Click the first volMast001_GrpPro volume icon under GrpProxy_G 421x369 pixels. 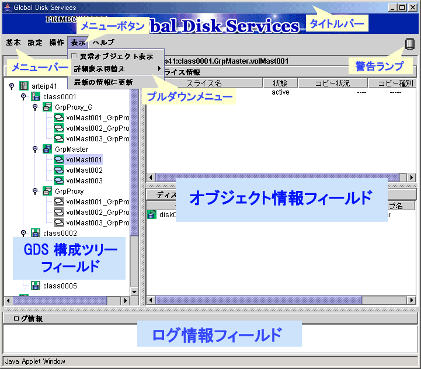[59, 117]
